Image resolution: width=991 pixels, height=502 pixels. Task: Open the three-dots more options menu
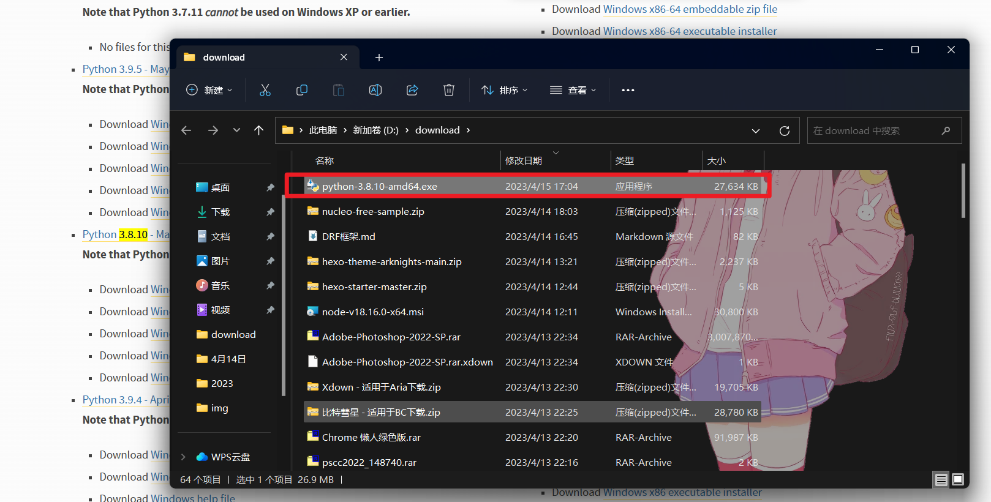pyautogui.click(x=628, y=90)
